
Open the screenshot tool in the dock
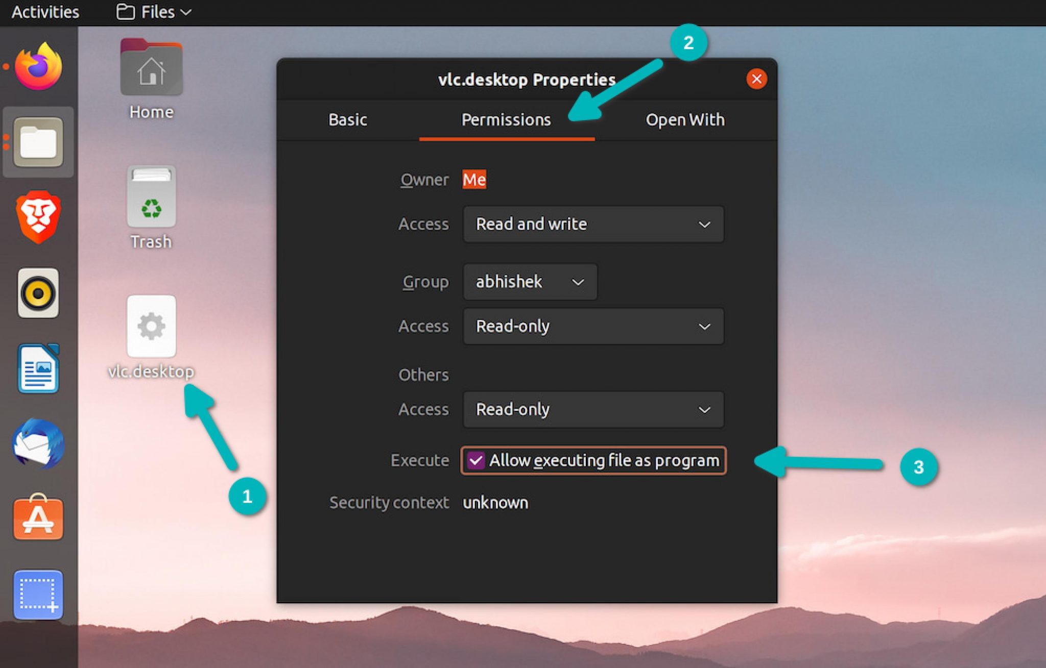tap(38, 595)
